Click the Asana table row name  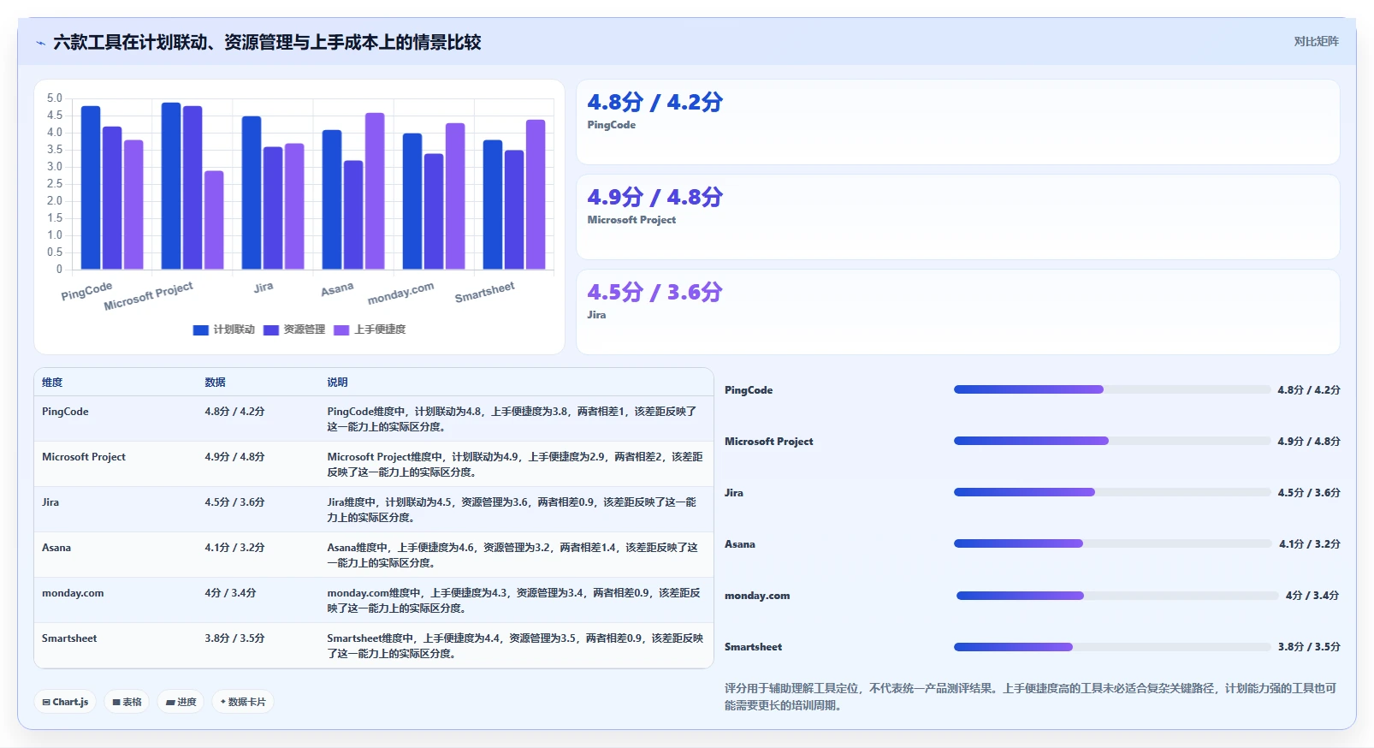pyautogui.click(x=56, y=548)
